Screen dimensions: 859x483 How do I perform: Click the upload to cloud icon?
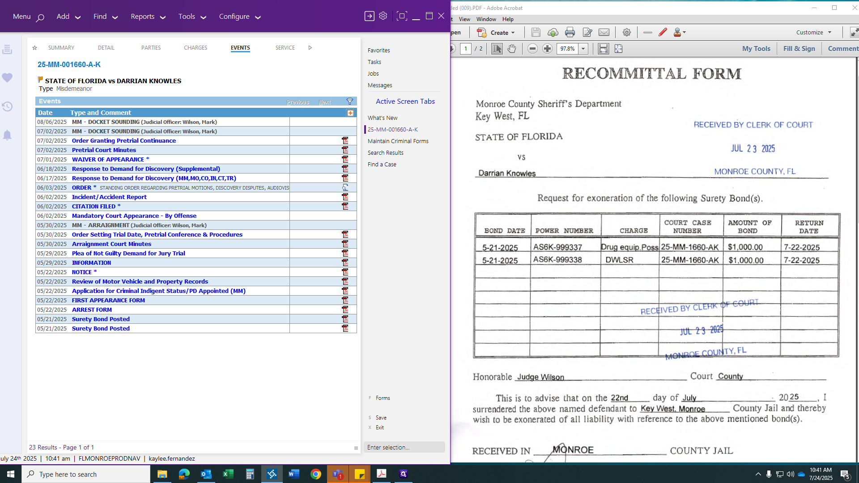coord(553,32)
